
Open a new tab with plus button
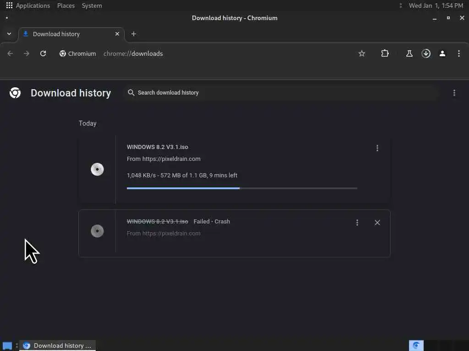coord(134,34)
